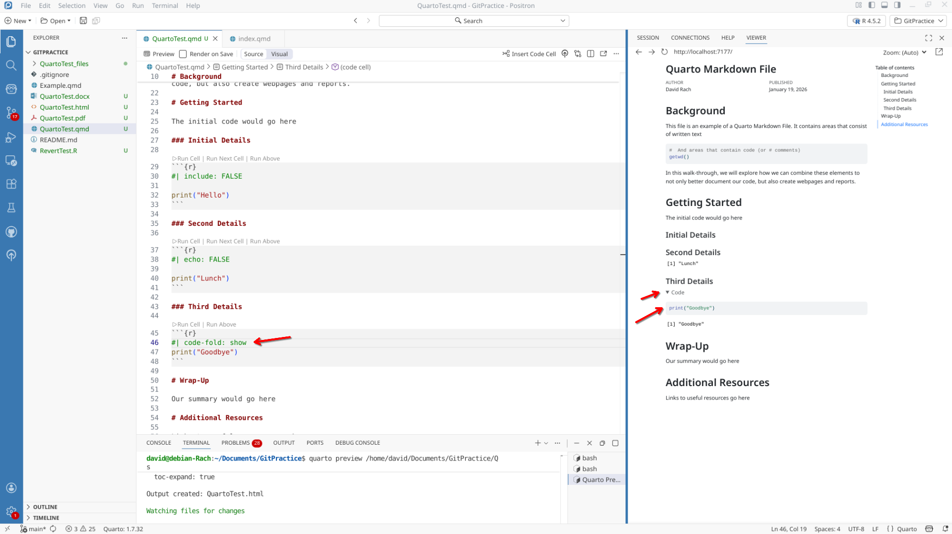
Task: Click the Run and Debug icon
Action: point(11,137)
